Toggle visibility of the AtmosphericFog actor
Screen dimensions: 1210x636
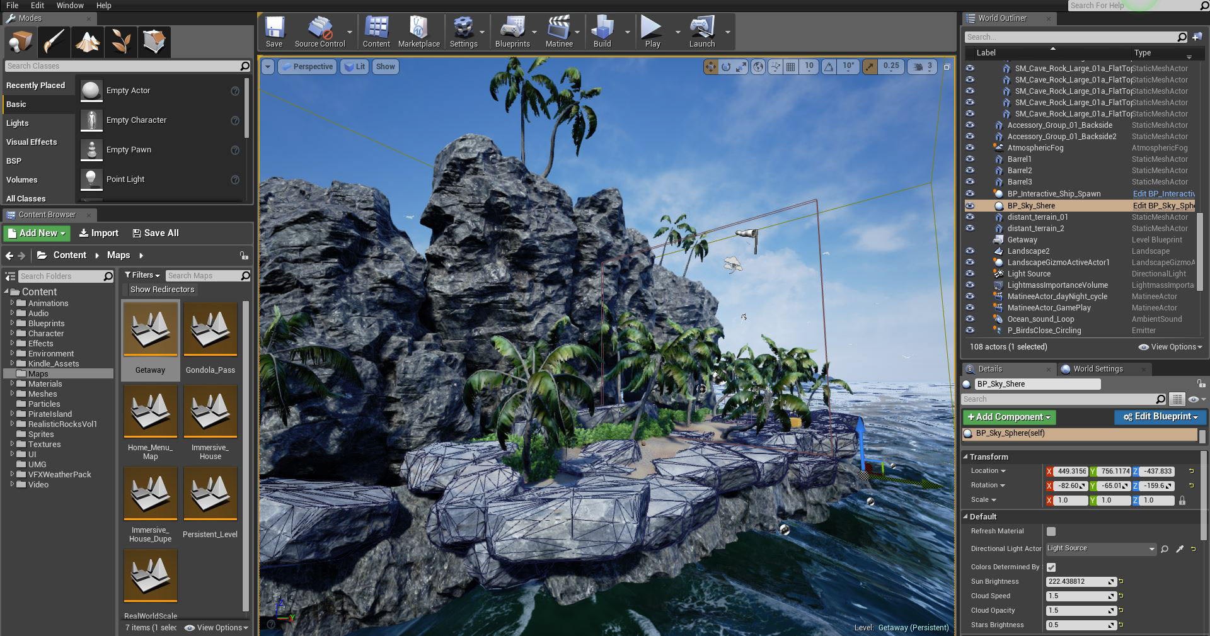970,148
